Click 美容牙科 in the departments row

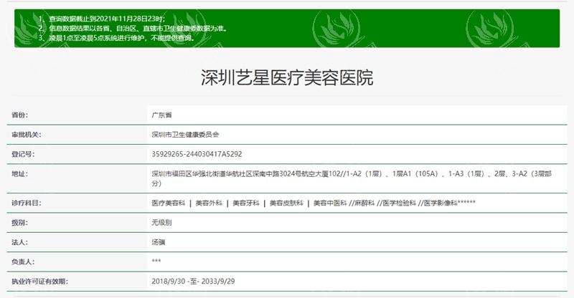point(246,203)
